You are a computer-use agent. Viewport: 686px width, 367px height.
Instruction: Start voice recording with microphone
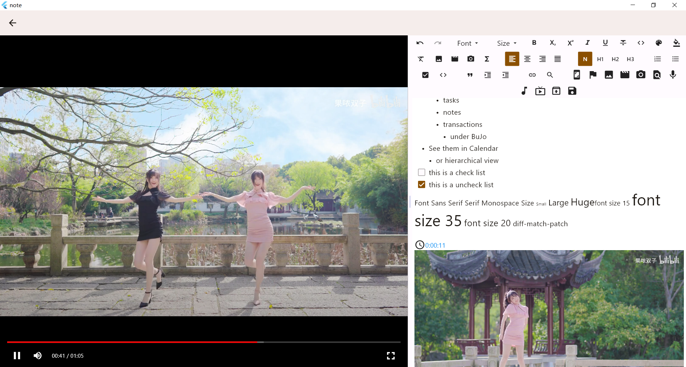pos(673,75)
